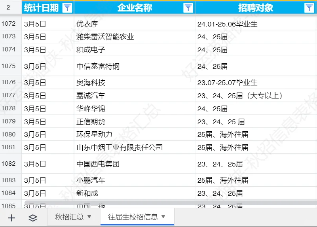Open filter for 统计日期 column

coord(67,8)
